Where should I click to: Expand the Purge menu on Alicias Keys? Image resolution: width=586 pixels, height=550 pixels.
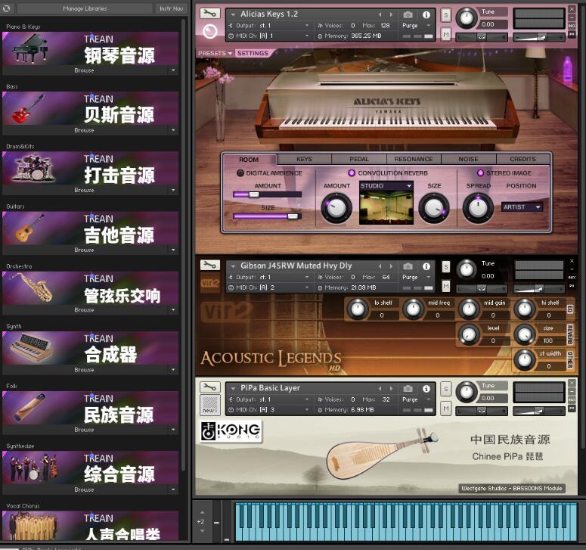tap(415, 25)
